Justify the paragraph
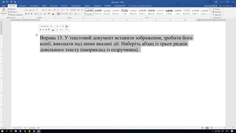Screen dimensions: 236x133 pos(66,14)
